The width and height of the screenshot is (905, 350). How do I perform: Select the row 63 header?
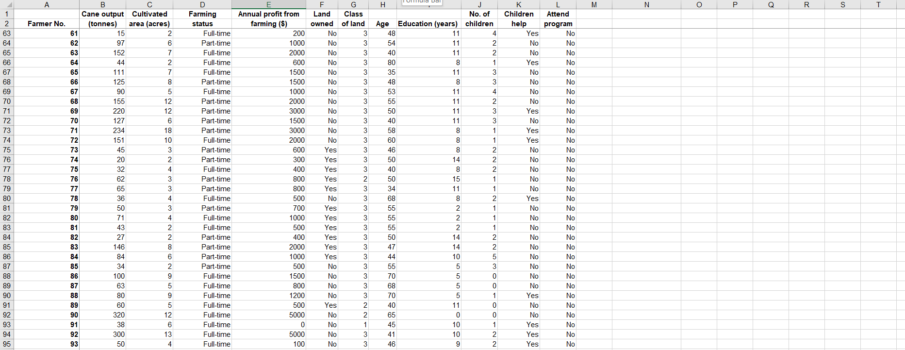7,33
